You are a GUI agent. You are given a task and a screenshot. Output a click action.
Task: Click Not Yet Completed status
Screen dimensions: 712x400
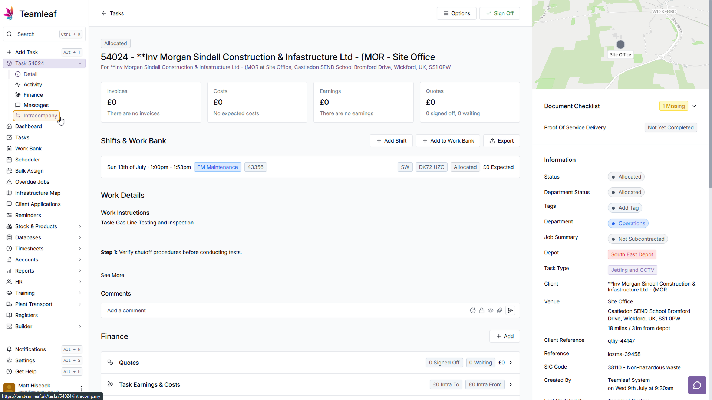point(670,127)
